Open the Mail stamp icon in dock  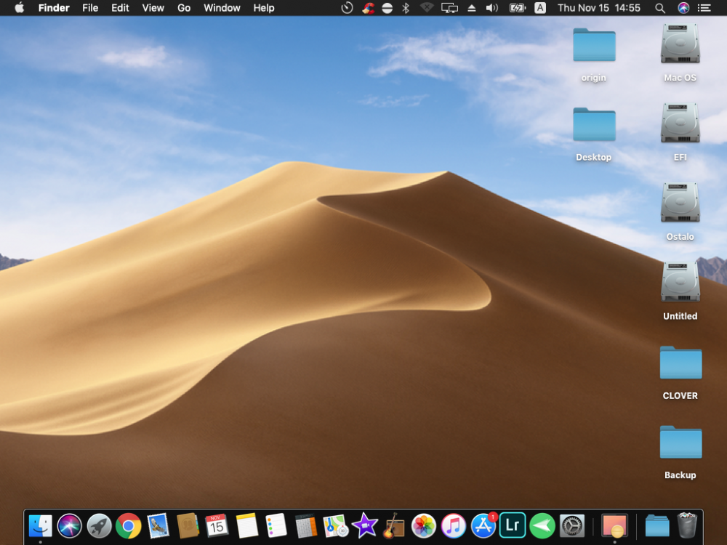[158, 526]
